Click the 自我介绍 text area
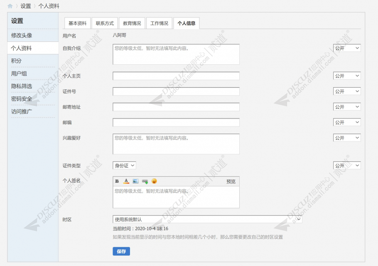The height and width of the screenshot is (266, 378). pyautogui.click(x=176, y=54)
